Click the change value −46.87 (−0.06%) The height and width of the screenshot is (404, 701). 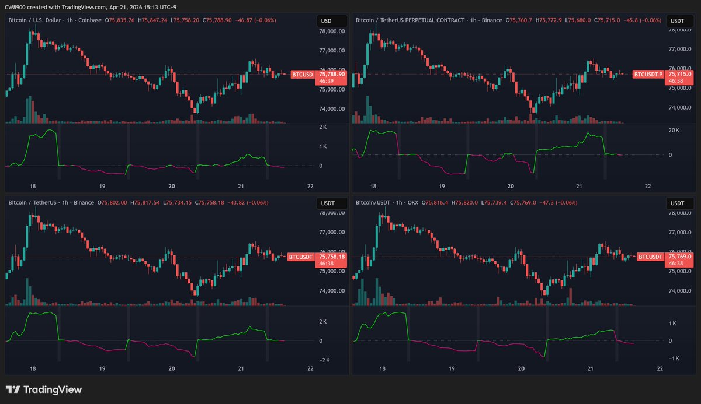(x=256, y=21)
